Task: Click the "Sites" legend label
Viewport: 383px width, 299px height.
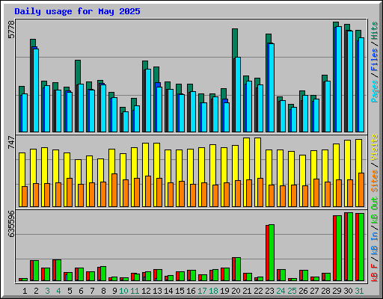Action: 374,181
